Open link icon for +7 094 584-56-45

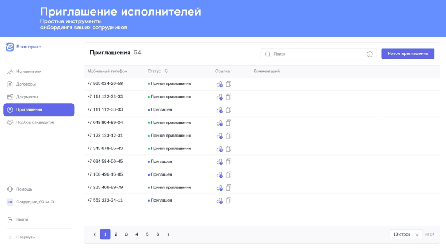[220, 162]
